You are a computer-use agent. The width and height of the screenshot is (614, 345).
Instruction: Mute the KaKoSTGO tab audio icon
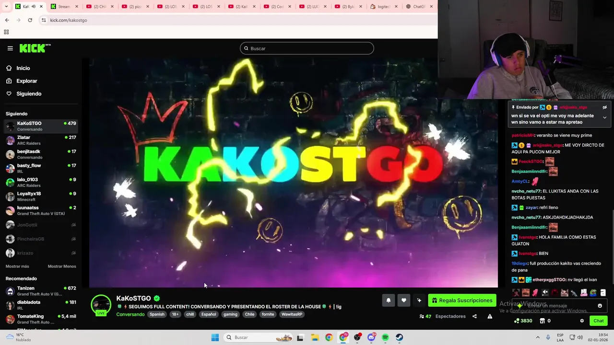34,7
